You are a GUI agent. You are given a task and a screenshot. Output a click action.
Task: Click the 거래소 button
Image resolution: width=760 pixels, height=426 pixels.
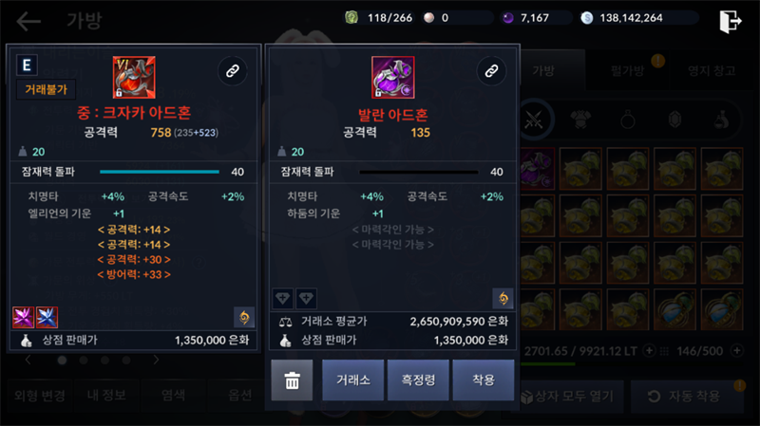(352, 380)
